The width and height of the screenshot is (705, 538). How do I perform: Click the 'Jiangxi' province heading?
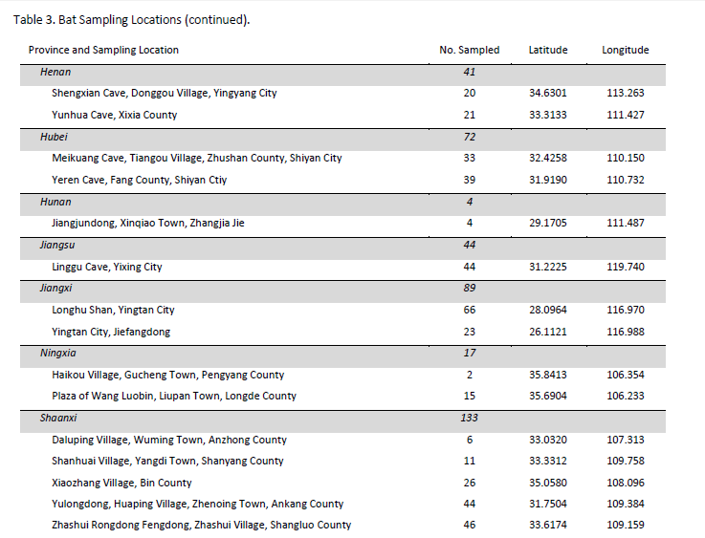tap(56, 288)
